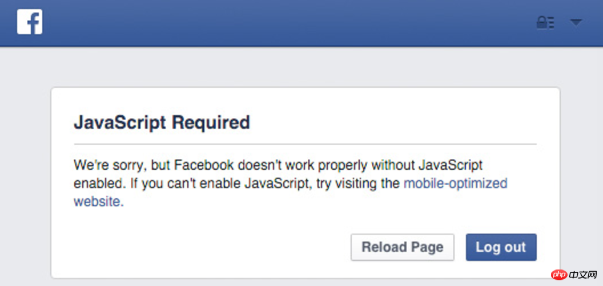Click the blue Log out button
Viewport: 603px width, 286px height.
pos(501,247)
